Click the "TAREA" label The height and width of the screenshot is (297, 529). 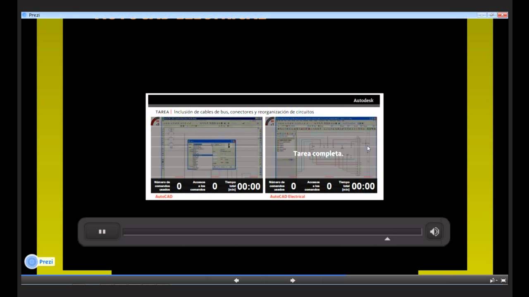(162, 112)
